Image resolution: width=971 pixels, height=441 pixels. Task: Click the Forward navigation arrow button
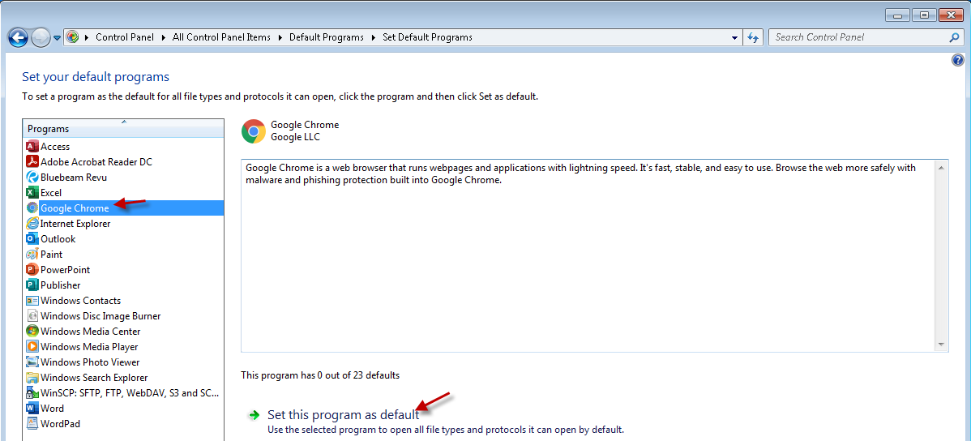[41, 38]
